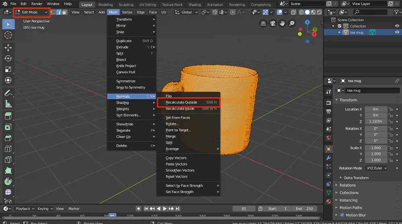The height and width of the screenshot is (224, 402).
Task: Select the Cursor tool
Action: pos(8,35)
